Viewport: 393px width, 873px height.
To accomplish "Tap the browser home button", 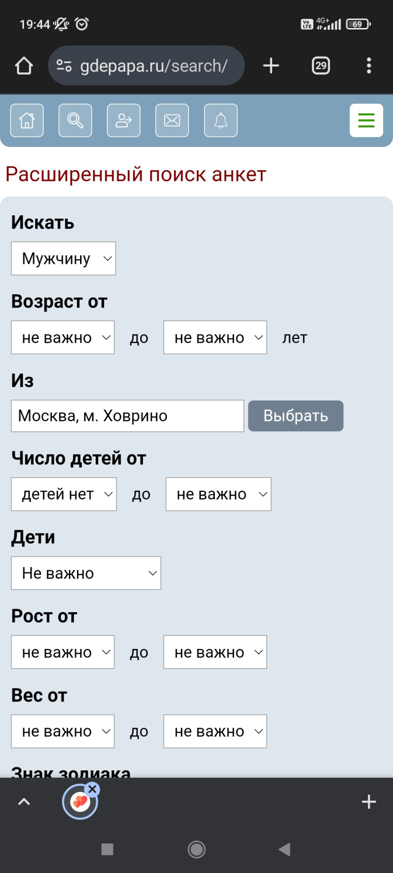I will pos(24,66).
